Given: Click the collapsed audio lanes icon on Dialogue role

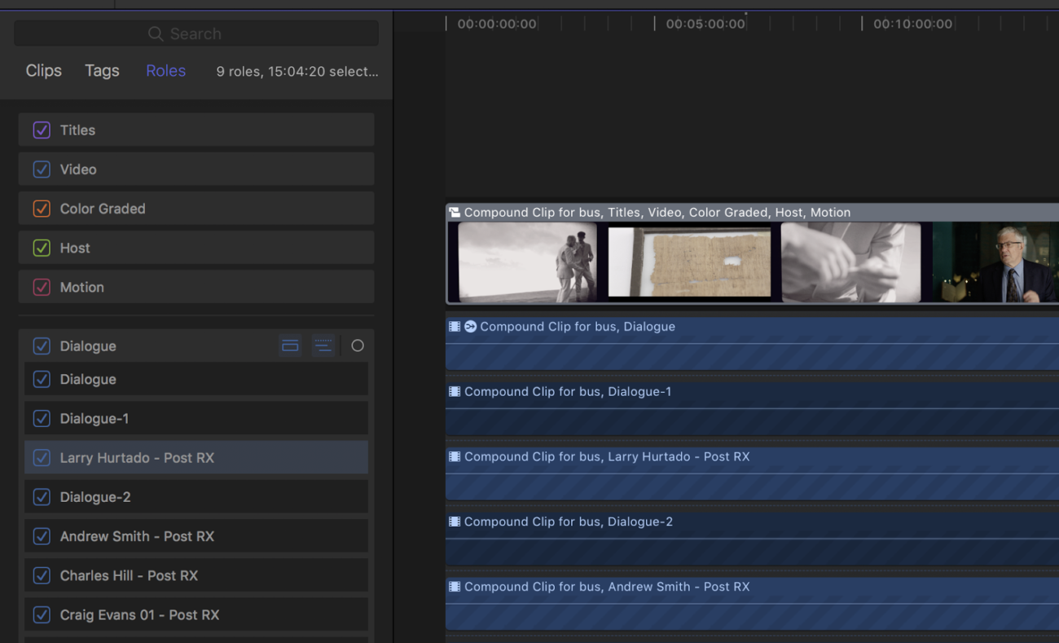Looking at the screenshot, I should (290, 345).
